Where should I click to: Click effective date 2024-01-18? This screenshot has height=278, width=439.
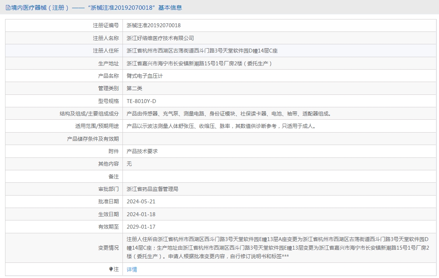point(141,214)
